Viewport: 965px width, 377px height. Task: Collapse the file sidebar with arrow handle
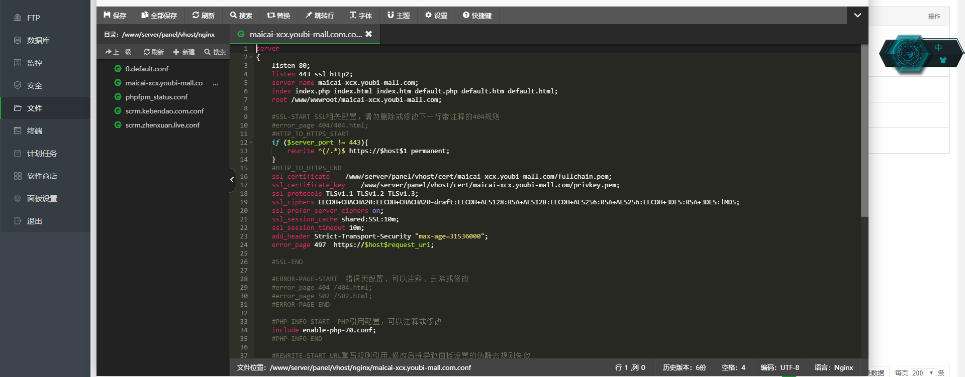232,180
